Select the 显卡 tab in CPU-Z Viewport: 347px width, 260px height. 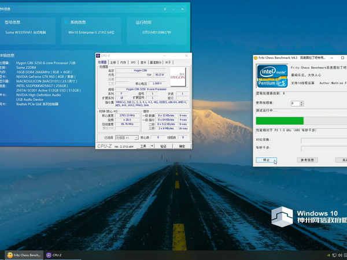(143, 62)
